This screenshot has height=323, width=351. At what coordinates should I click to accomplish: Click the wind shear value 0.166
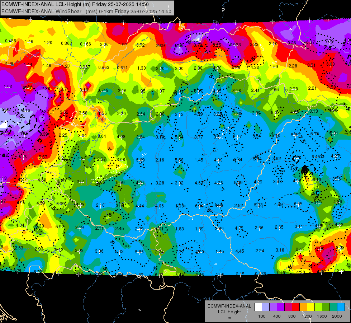[x=86, y=44]
